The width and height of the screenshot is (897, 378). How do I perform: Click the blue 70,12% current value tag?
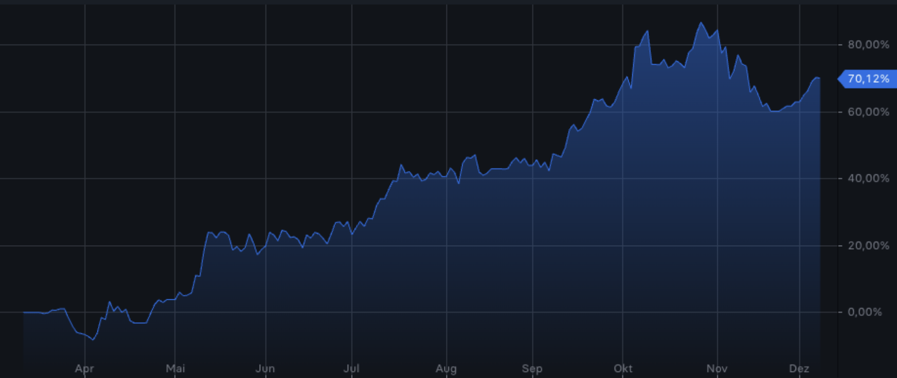(x=868, y=79)
